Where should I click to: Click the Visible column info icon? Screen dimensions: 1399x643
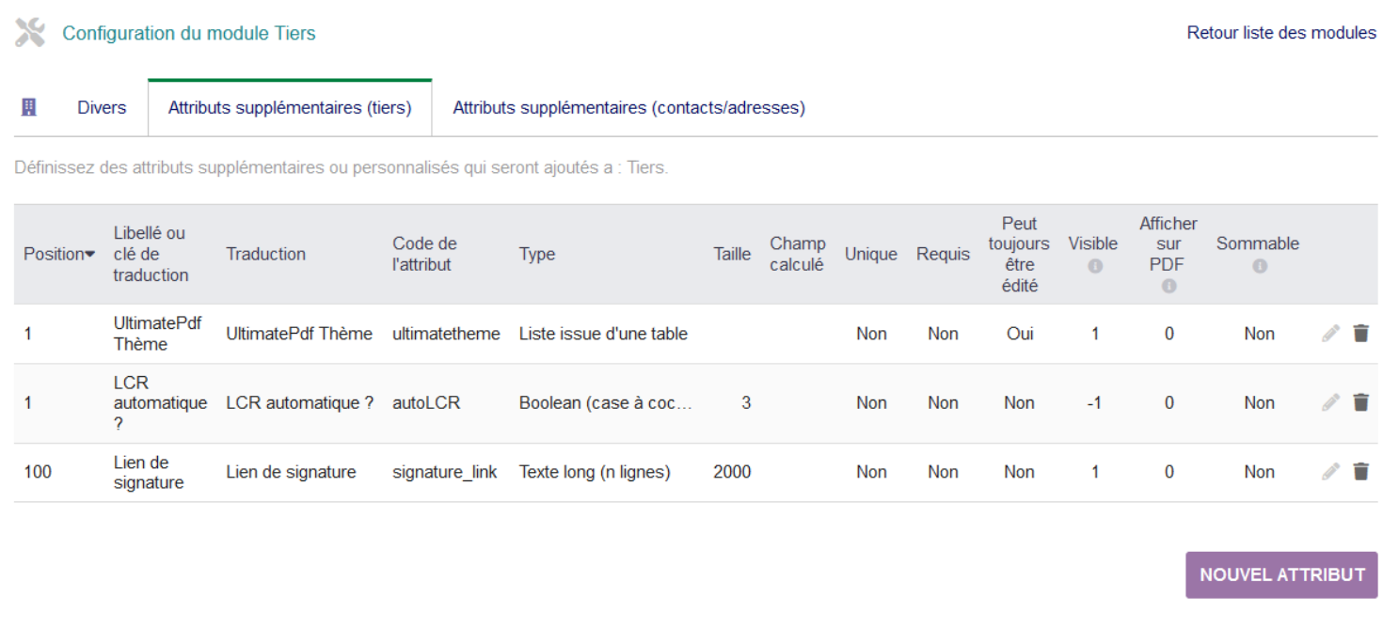[x=1095, y=267]
